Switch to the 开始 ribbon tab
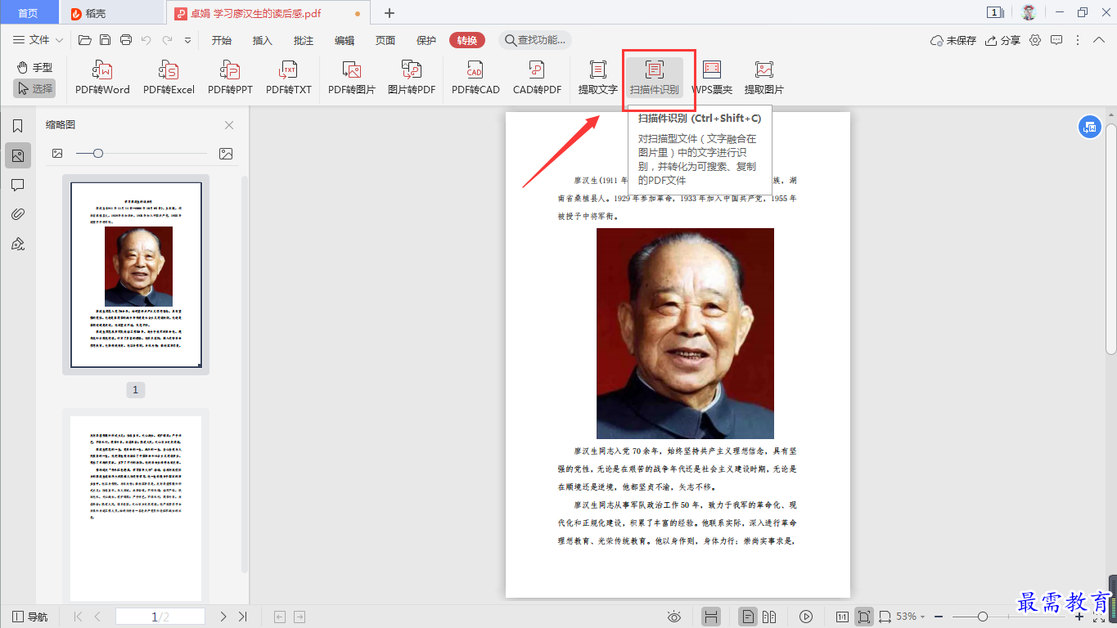Viewport: 1117px width, 628px height. [x=222, y=40]
